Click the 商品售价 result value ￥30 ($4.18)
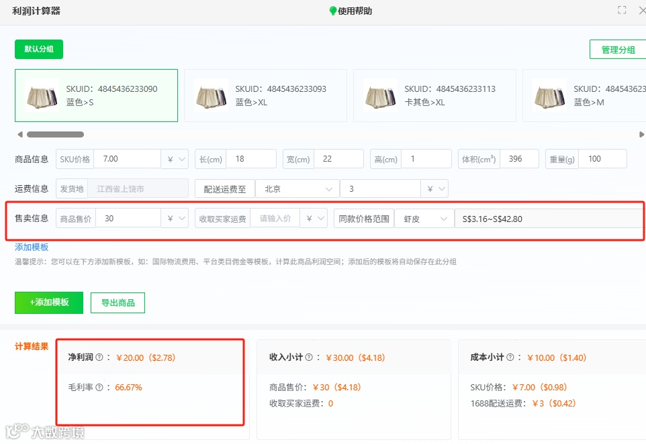The height and width of the screenshot is (444, 646). tap(336, 387)
